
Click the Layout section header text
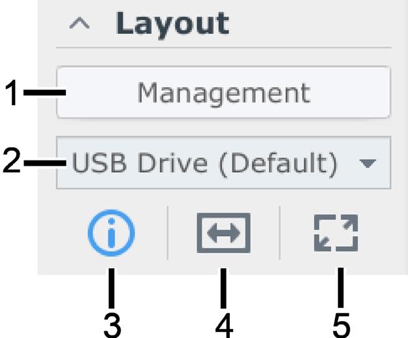tap(172, 24)
